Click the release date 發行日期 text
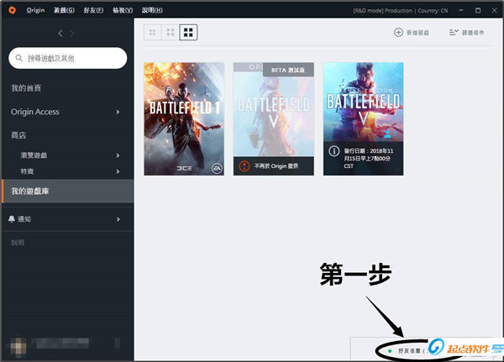The width and height of the screenshot is (504, 362). click(x=369, y=159)
